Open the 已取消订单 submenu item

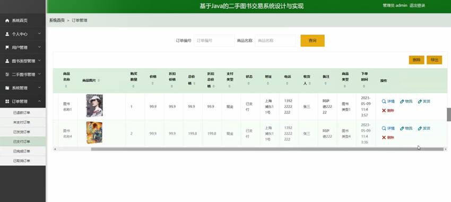pyautogui.click(x=23, y=161)
